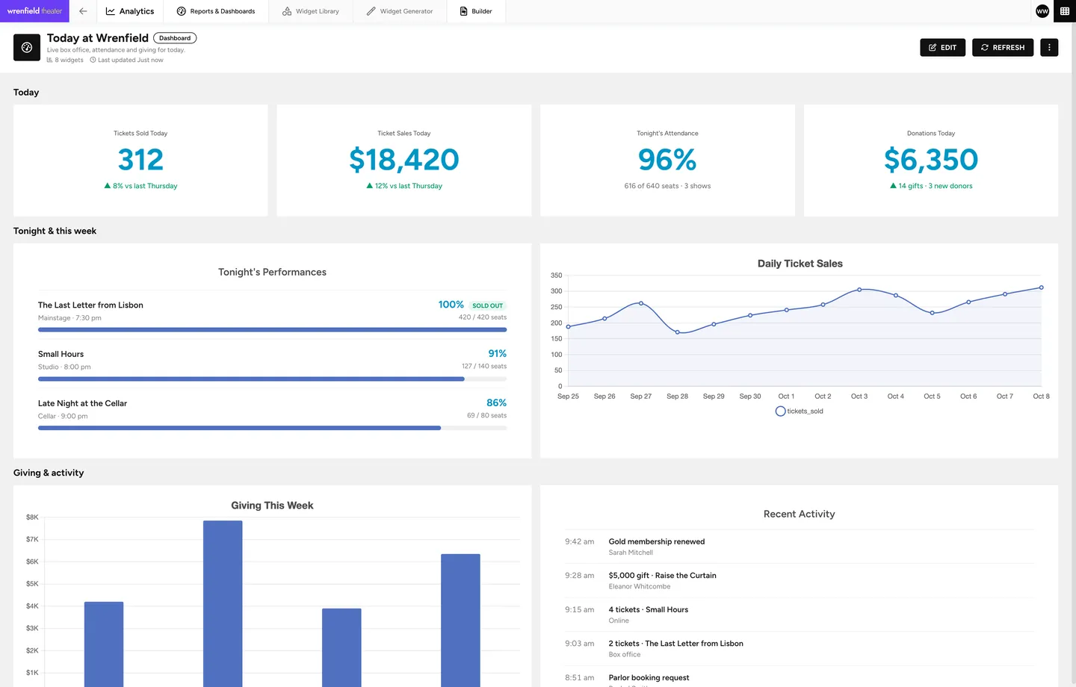The height and width of the screenshot is (687, 1076).
Task: Open the 4 tickets Small Hours activity row
Action: 800,615
